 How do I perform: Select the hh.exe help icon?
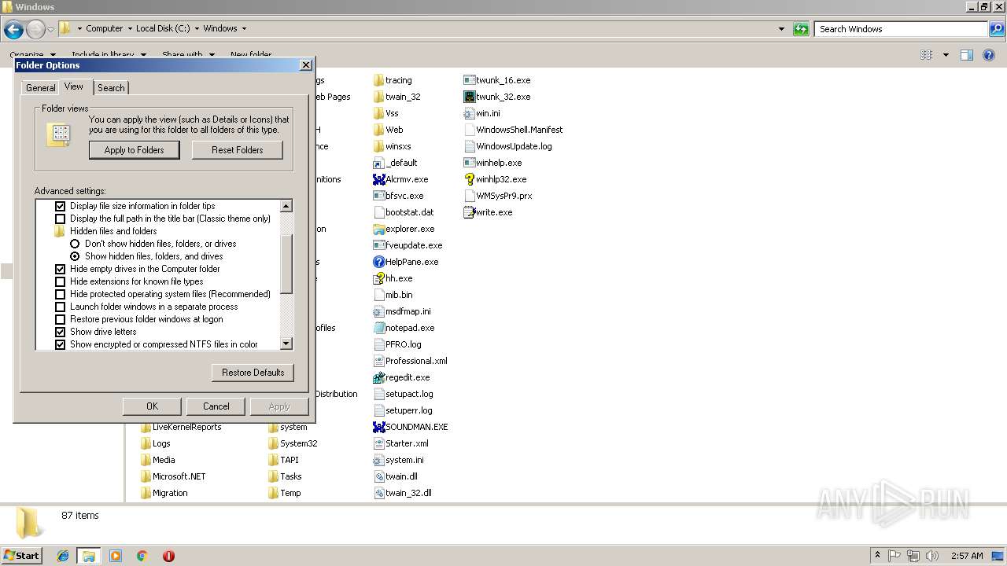click(378, 278)
